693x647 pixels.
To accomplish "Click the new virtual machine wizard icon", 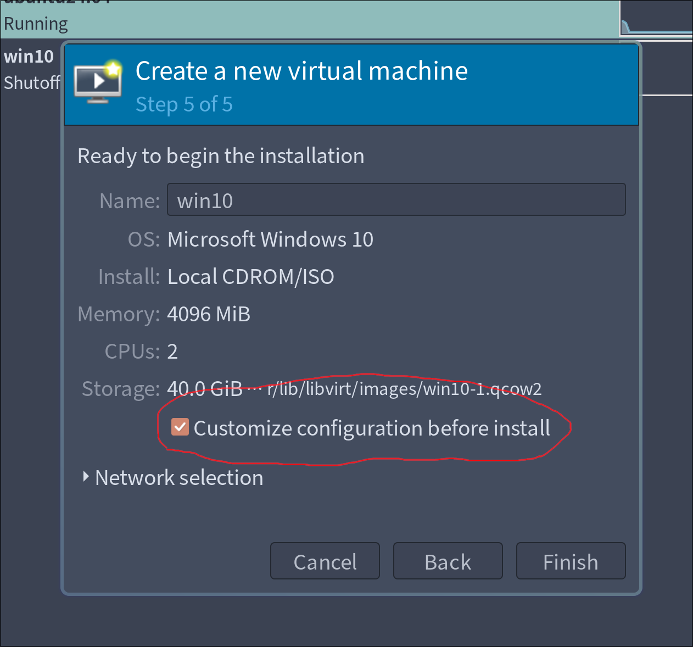I will [98, 81].
